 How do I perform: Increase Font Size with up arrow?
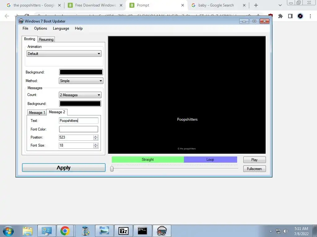96,144
